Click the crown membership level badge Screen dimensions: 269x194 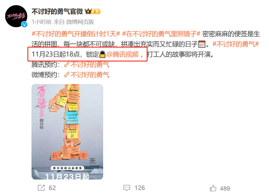pyautogui.click(x=93, y=12)
